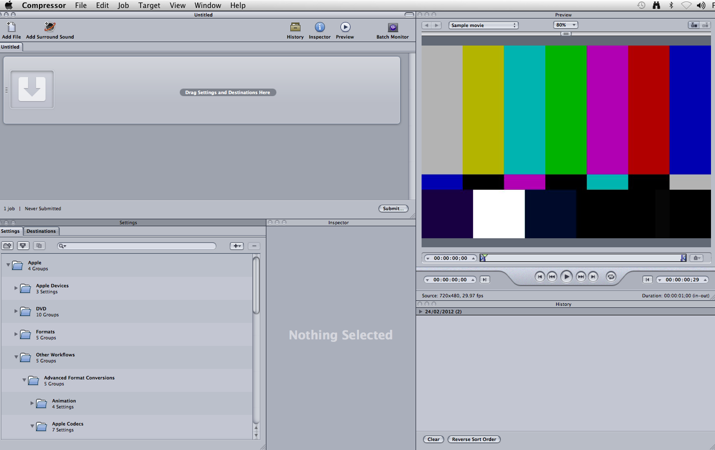Click the set In point button
The width and height of the screenshot is (715, 450).
[485, 280]
